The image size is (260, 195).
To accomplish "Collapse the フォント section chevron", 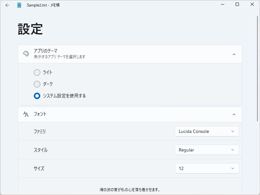I will point(234,114).
